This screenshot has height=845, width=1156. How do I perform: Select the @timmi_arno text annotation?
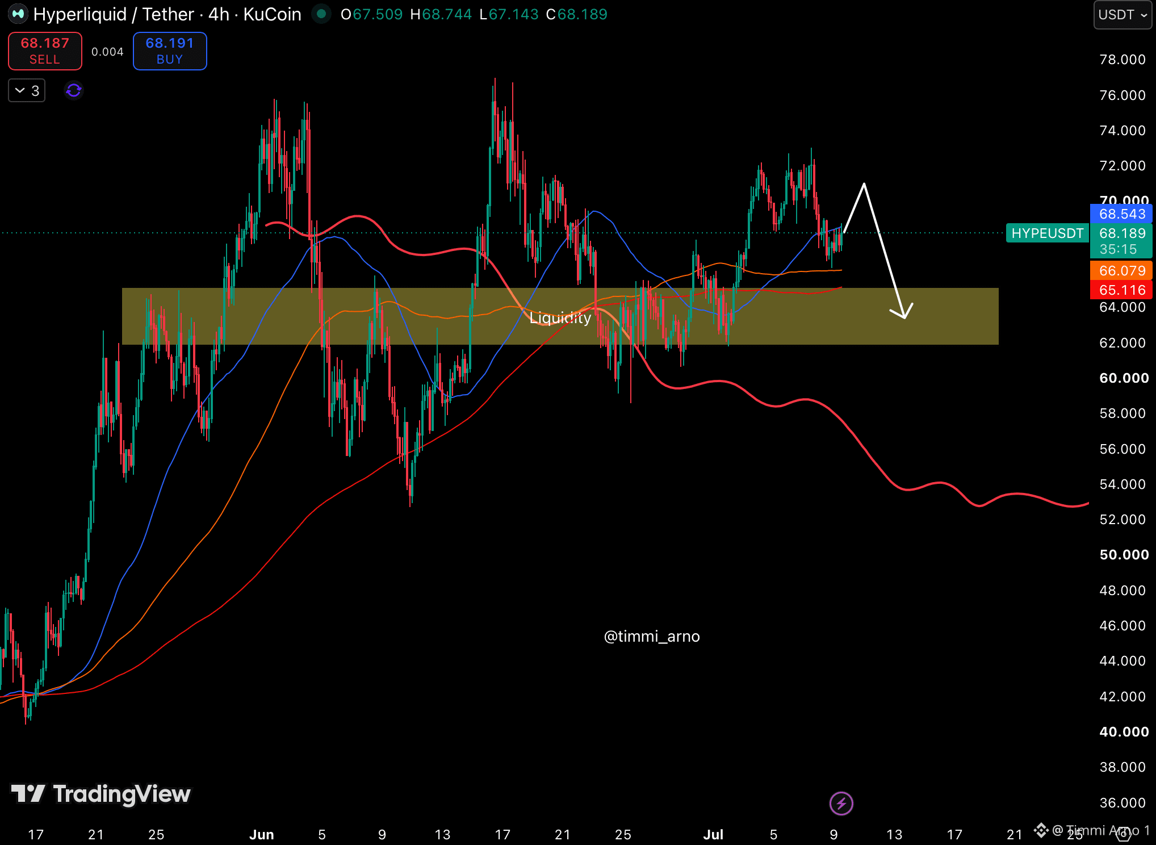pos(652,637)
